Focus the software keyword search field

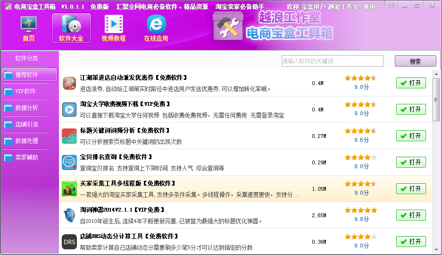(333, 61)
